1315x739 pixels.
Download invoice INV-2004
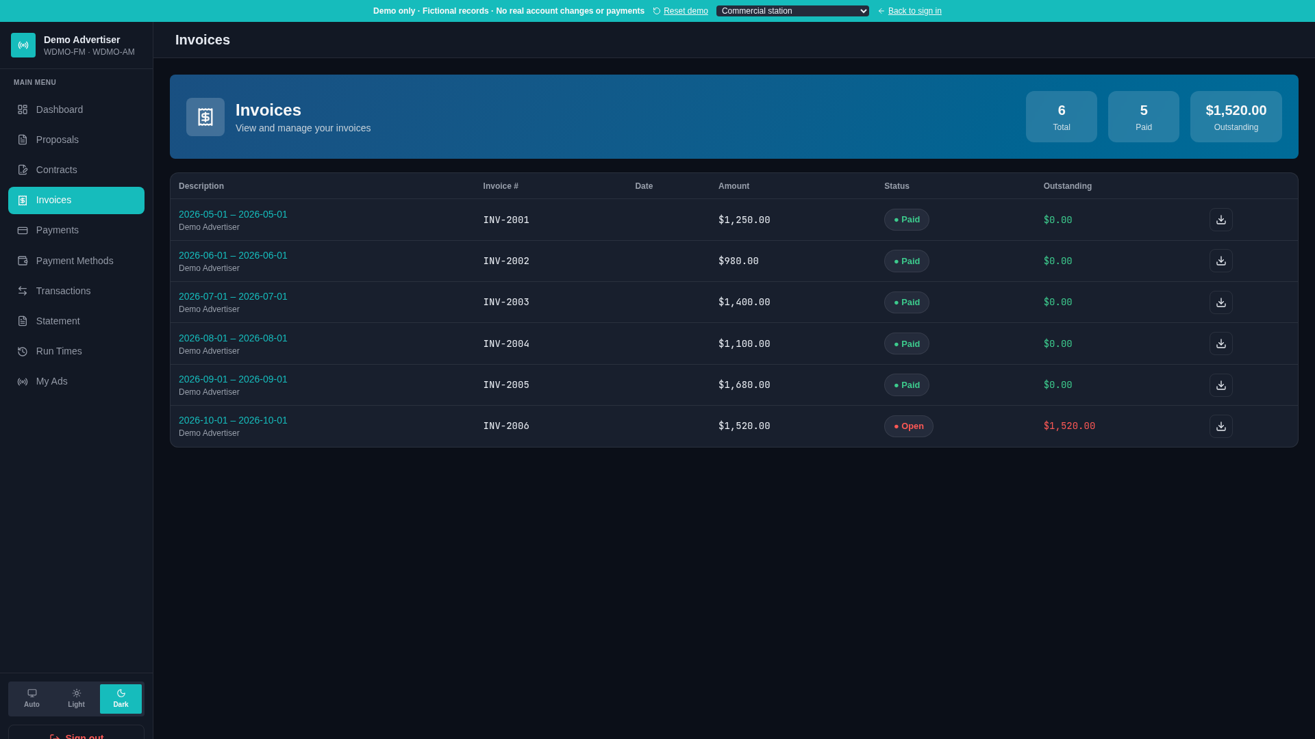click(1220, 343)
